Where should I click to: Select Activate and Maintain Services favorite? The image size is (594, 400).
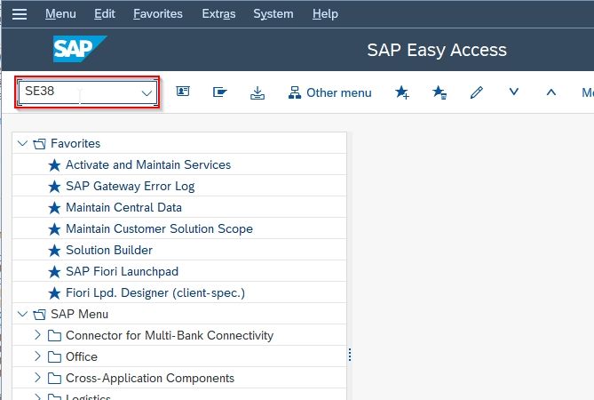[x=148, y=165]
